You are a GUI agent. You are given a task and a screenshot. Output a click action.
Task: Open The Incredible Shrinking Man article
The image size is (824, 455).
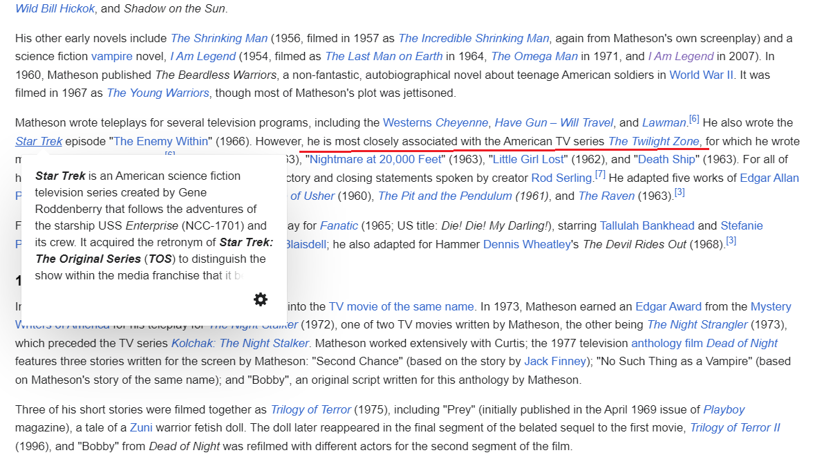[474, 38]
